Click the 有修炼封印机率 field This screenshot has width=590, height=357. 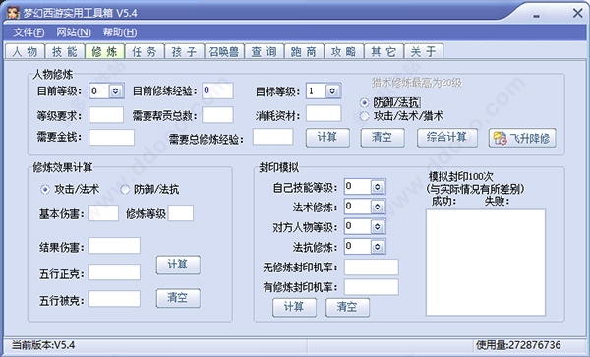(372, 287)
